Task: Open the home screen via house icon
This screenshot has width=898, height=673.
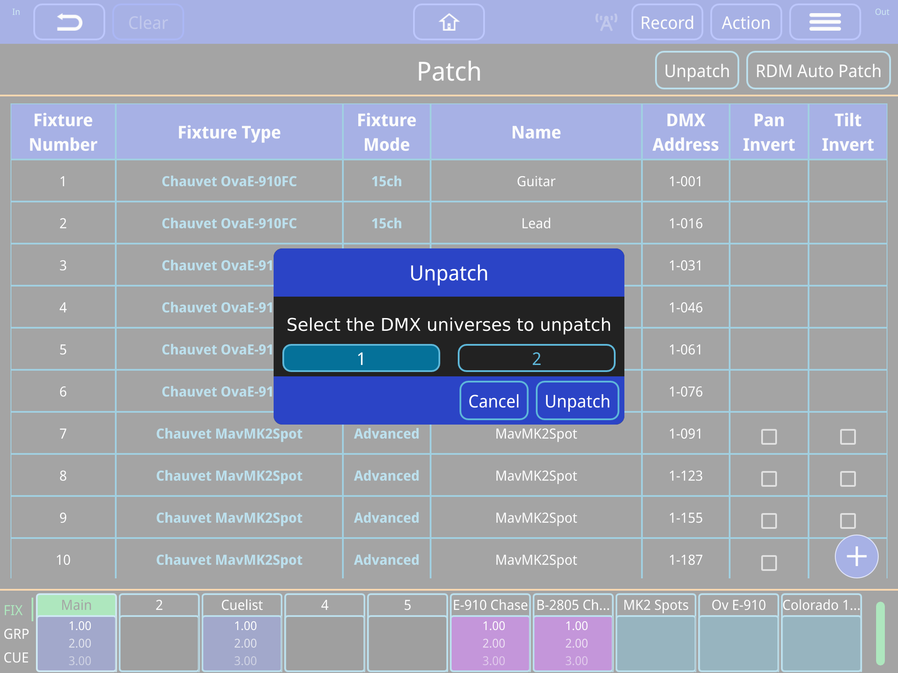Action: point(449,22)
